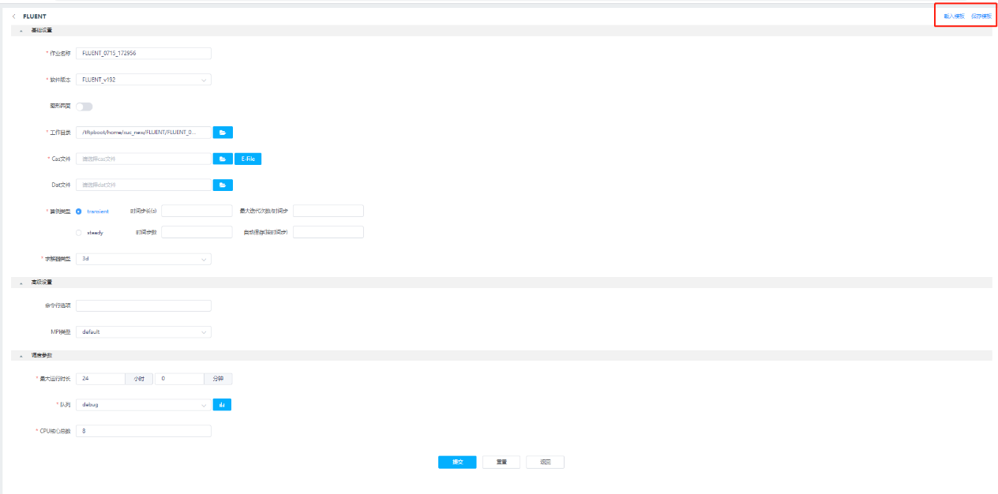This screenshot has height=494, width=998.
Task: Open the 3d solver type dropdown
Action: [x=143, y=259]
